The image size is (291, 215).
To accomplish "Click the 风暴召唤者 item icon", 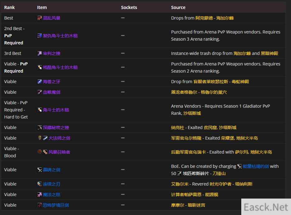I will tap(45, 152).
